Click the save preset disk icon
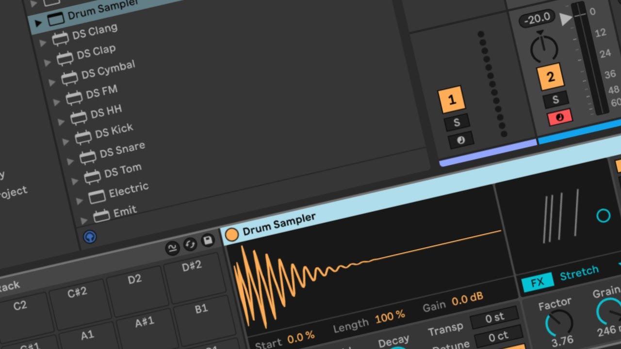The width and height of the screenshot is (621, 349). (x=208, y=240)
